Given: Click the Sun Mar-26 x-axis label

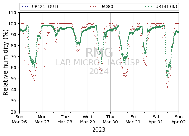Looking at the screenshot, I should coord(19,119).
